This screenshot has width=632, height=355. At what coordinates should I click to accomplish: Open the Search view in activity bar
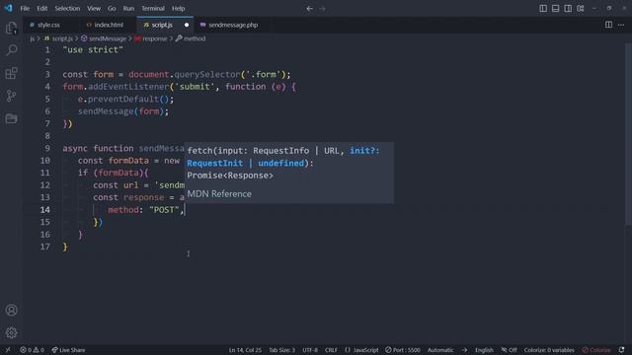[x=11, y=50]
